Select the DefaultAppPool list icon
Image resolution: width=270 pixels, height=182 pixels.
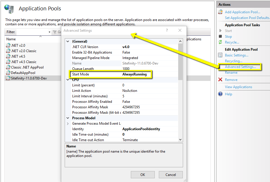click(x=8, y=73)
